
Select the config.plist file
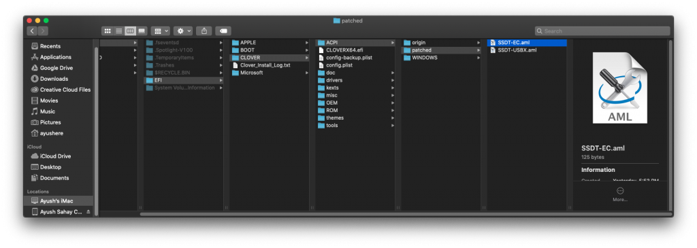coord(355,65)
